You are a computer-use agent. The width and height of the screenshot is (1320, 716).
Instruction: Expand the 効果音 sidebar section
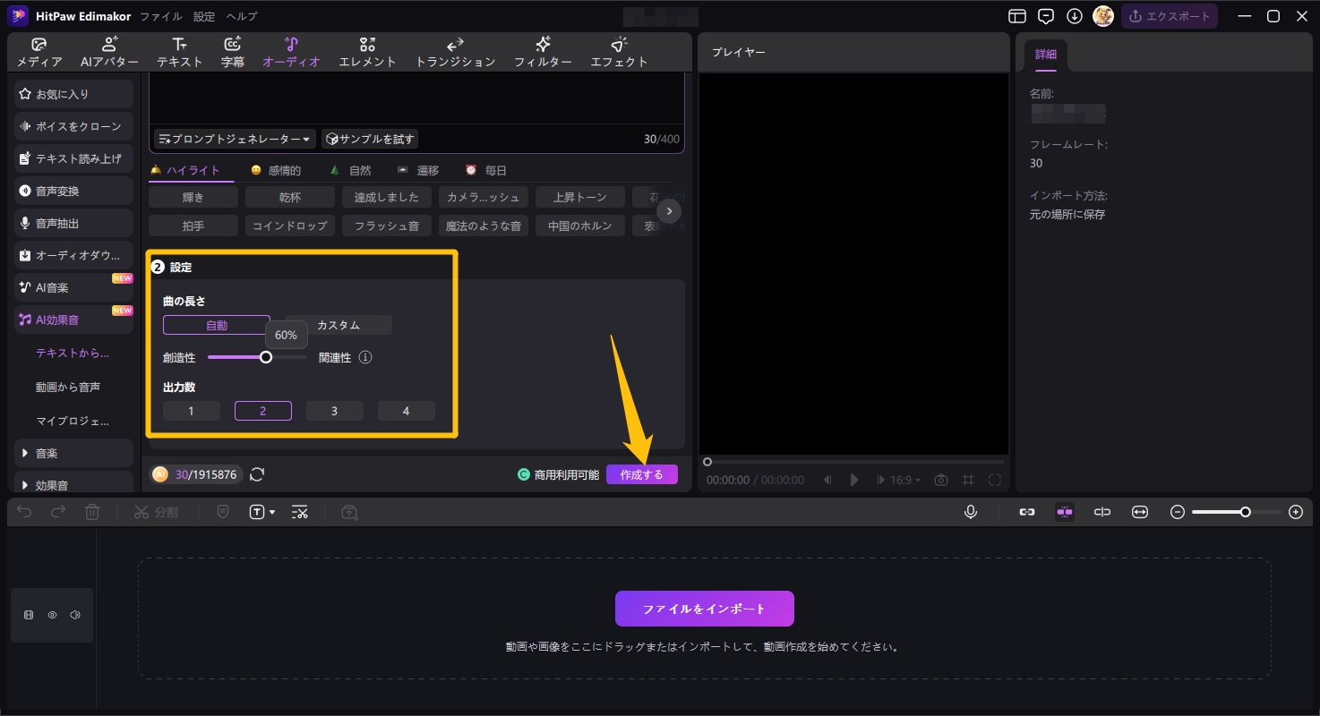(x=73, y=485)
